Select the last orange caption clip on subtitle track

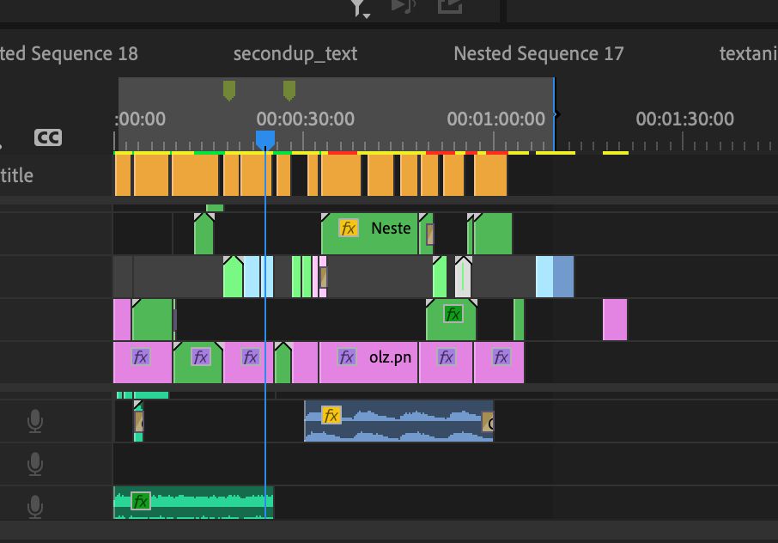tap(490, 174)
